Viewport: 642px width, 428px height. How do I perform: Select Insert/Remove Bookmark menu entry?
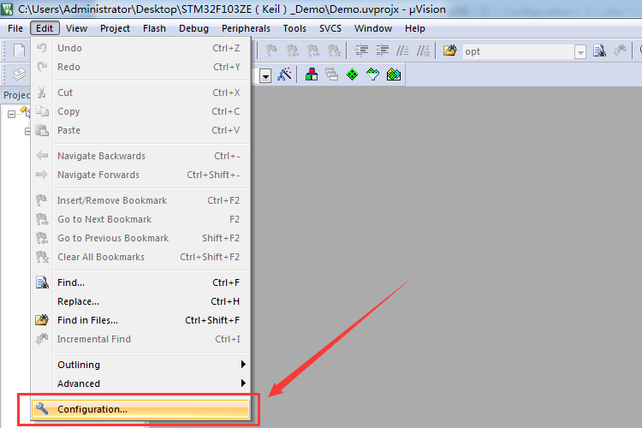click(x=141, y=200)
